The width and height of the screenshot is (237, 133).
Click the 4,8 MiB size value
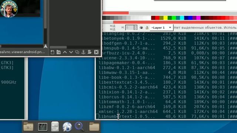(x=177, y=72)
